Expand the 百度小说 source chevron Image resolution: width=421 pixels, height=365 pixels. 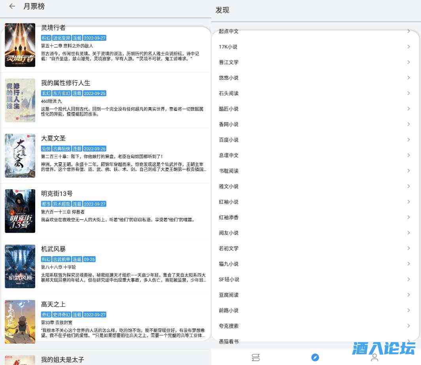[x=408, y=140]
